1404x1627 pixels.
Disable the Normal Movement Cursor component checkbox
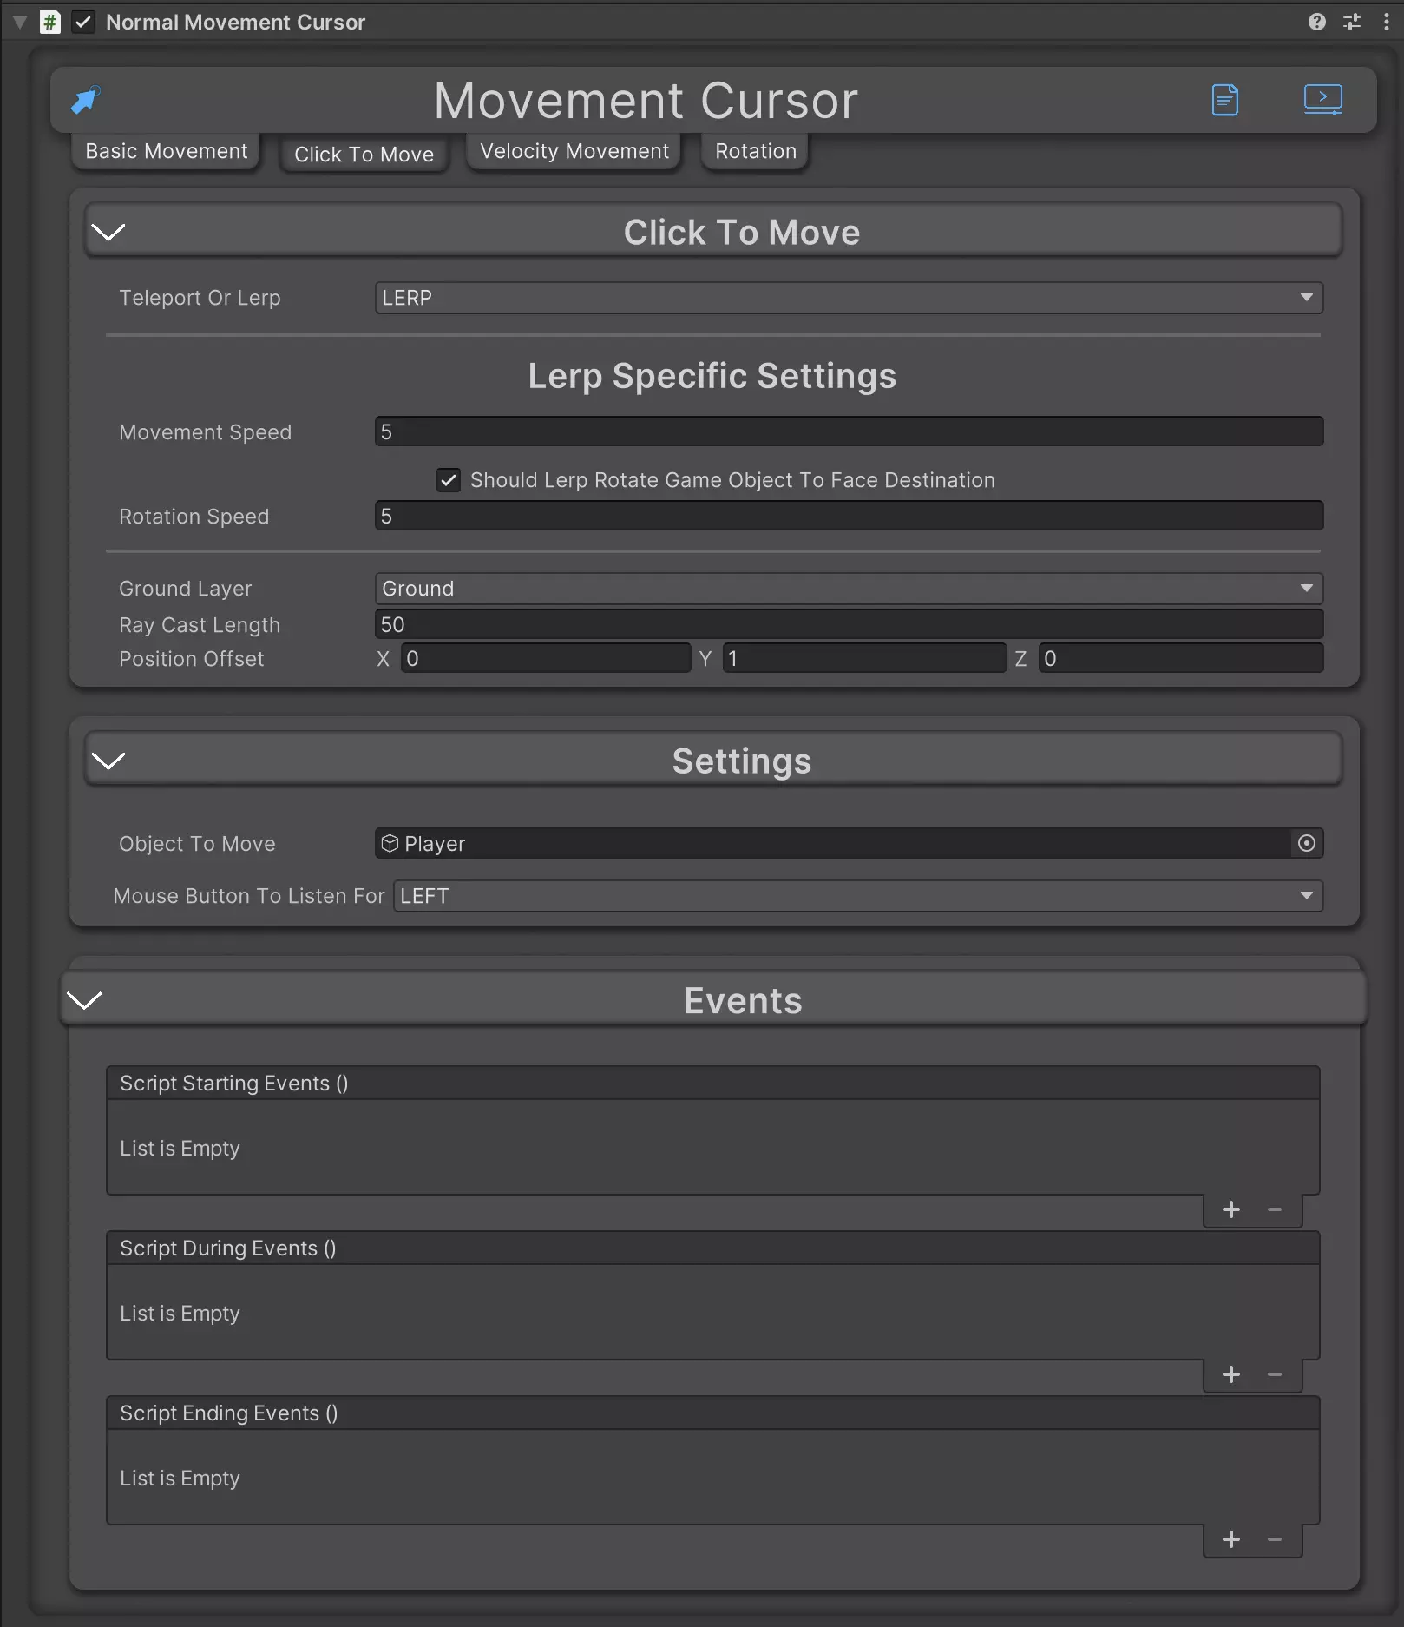[83, 22]
